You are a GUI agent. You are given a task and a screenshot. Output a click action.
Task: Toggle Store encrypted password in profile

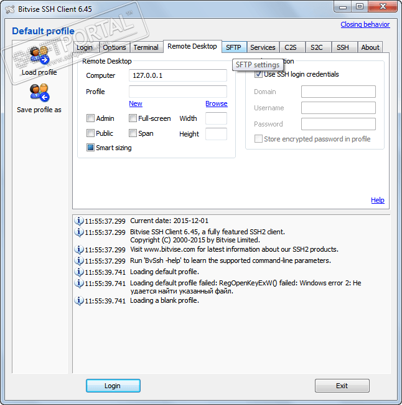pyautogui.click(x=258, y=139)
